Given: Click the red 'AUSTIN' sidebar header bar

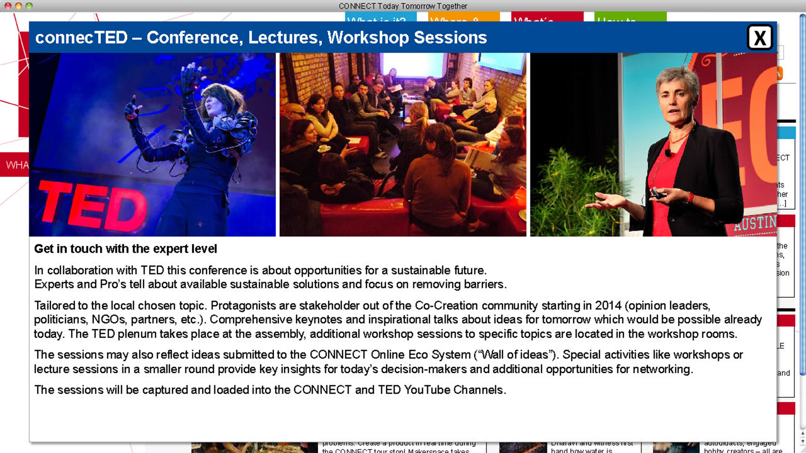Looking at the screenshot, I should 786,221.
